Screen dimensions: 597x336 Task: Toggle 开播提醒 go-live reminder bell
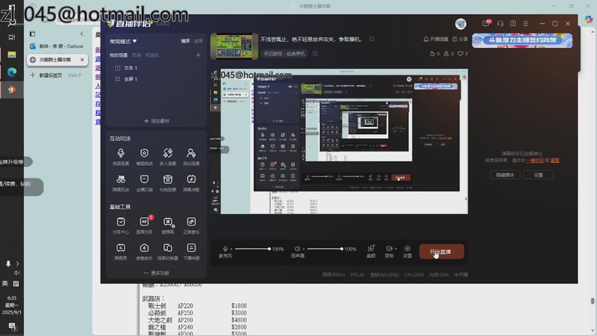coord(436,39)
